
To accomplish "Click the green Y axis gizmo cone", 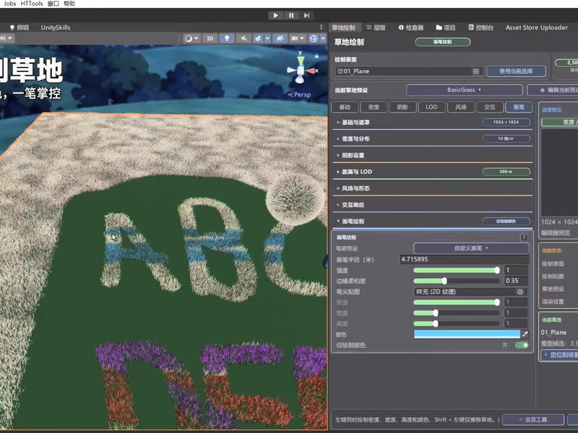I will pos(301,60).
